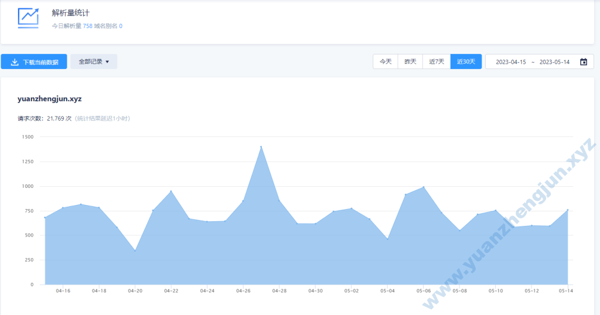Click the download arrow icon in 下载当前数据
This screenshot has width=600, height=315.
click(x=15, y=62)
